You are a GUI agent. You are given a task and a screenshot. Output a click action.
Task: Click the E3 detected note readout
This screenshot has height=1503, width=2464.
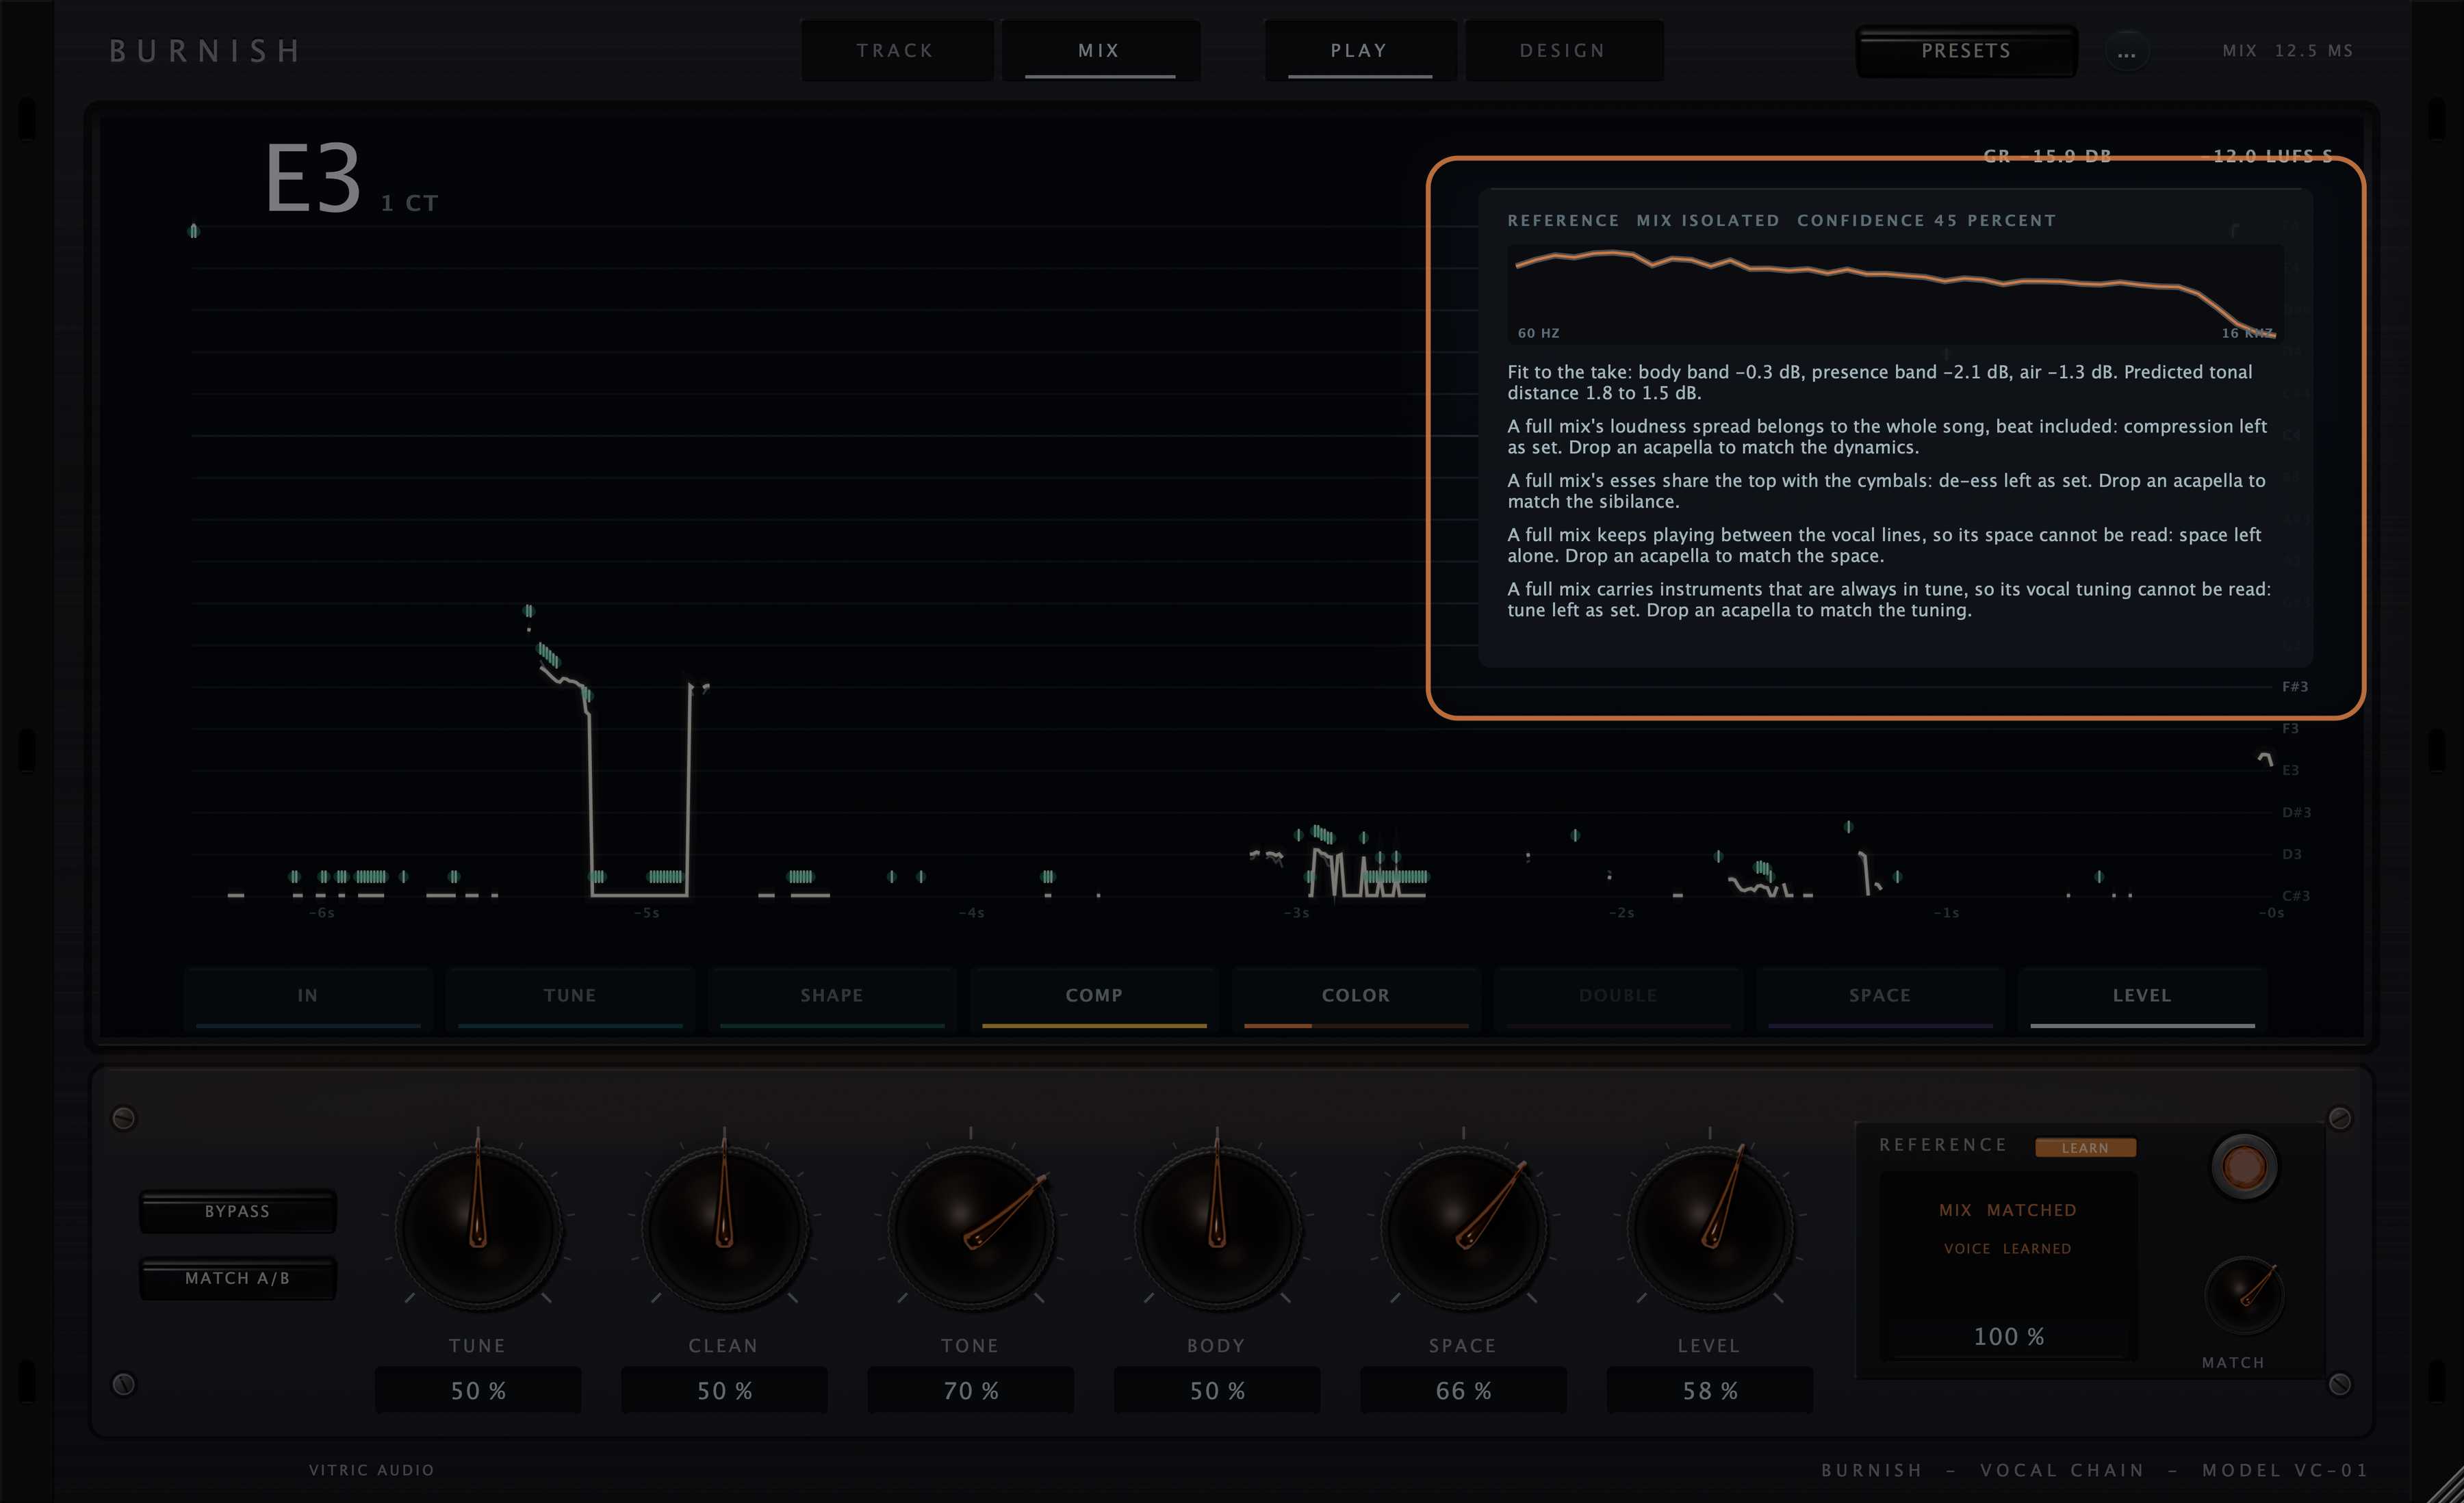(x=312, y=179)
